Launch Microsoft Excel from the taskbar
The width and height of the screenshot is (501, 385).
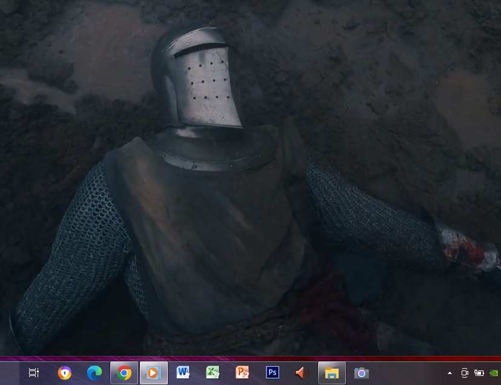tap(213, 372)
